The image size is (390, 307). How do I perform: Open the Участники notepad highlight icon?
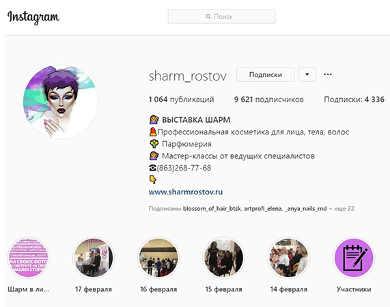[x=354, y=258]
